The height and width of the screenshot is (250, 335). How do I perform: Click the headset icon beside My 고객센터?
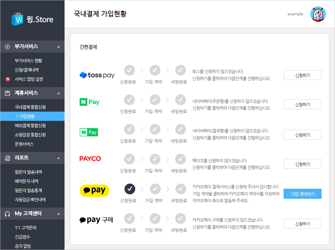pyautogui.click(x=7, y=214)
